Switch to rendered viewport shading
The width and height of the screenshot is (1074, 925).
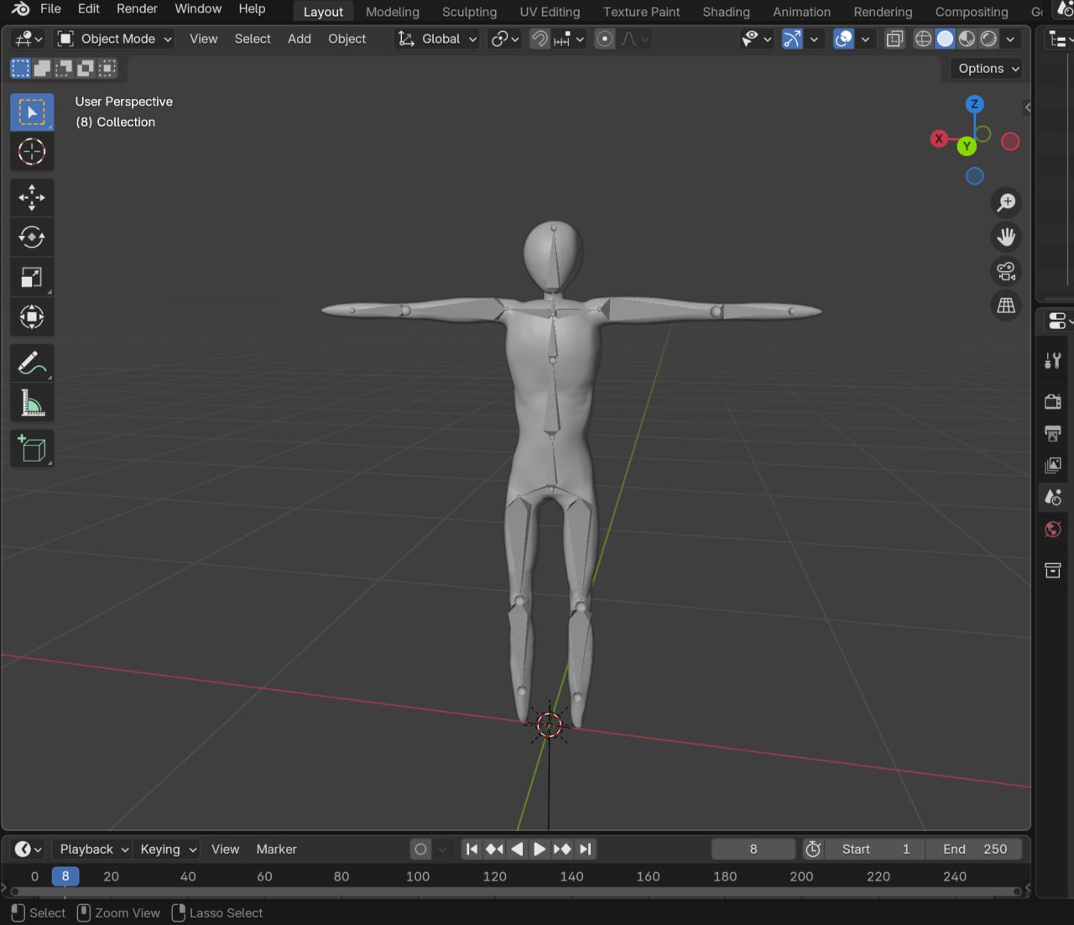pyautogui.click(x=988, y=39)
